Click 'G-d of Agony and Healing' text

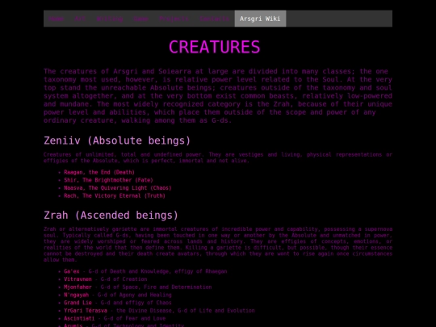point(135,295)
